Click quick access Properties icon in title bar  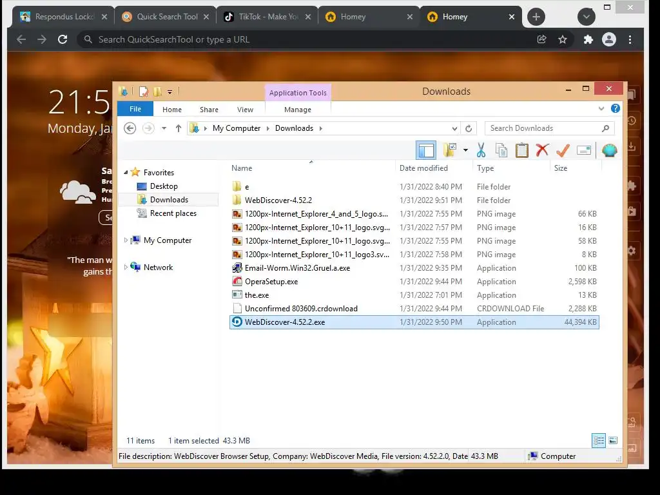(x=144, y=92)
